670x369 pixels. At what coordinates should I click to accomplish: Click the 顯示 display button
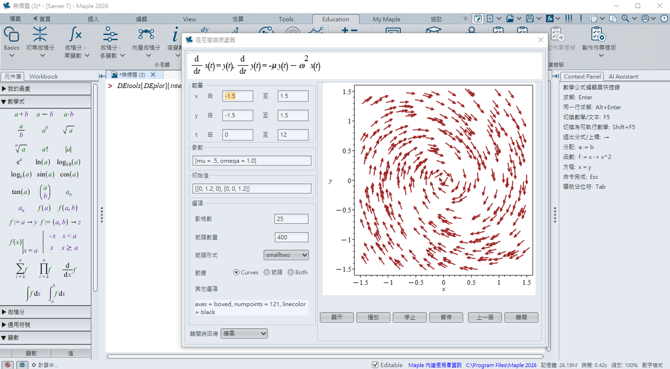point(337,317)
